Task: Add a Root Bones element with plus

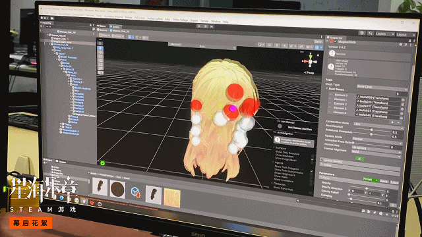Action: 392,122
